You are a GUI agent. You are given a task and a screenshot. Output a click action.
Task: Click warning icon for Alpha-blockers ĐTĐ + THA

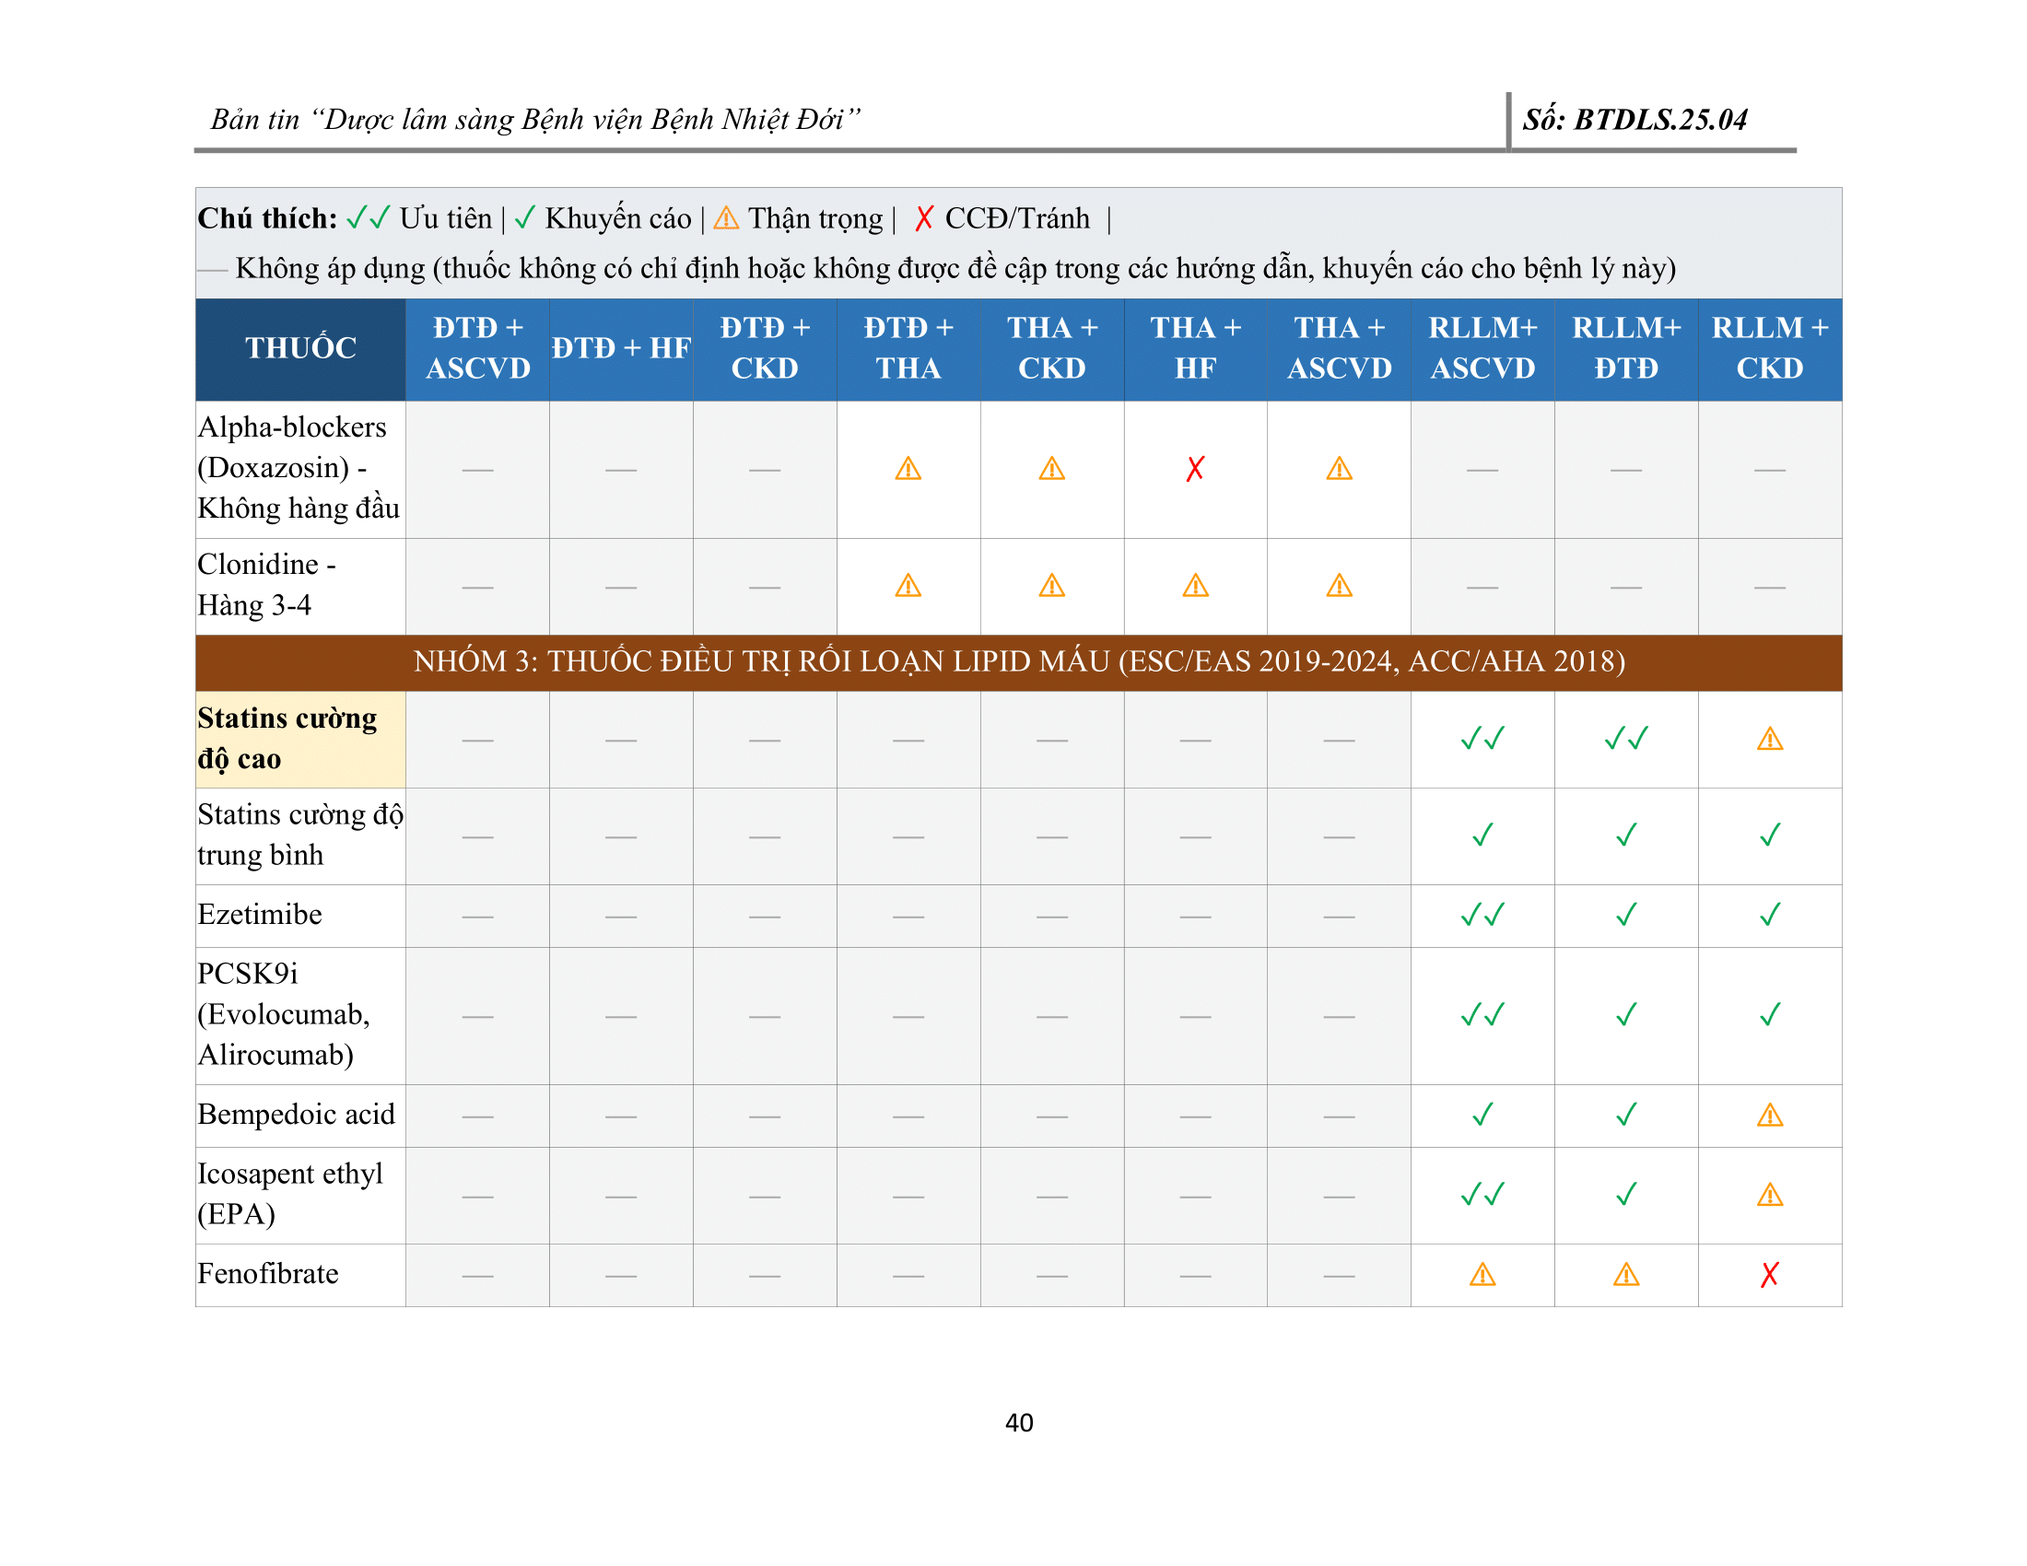click(x=908, y=470)
